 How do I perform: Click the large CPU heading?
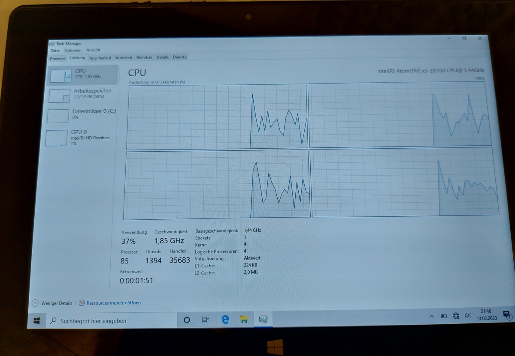click(137, 73)
